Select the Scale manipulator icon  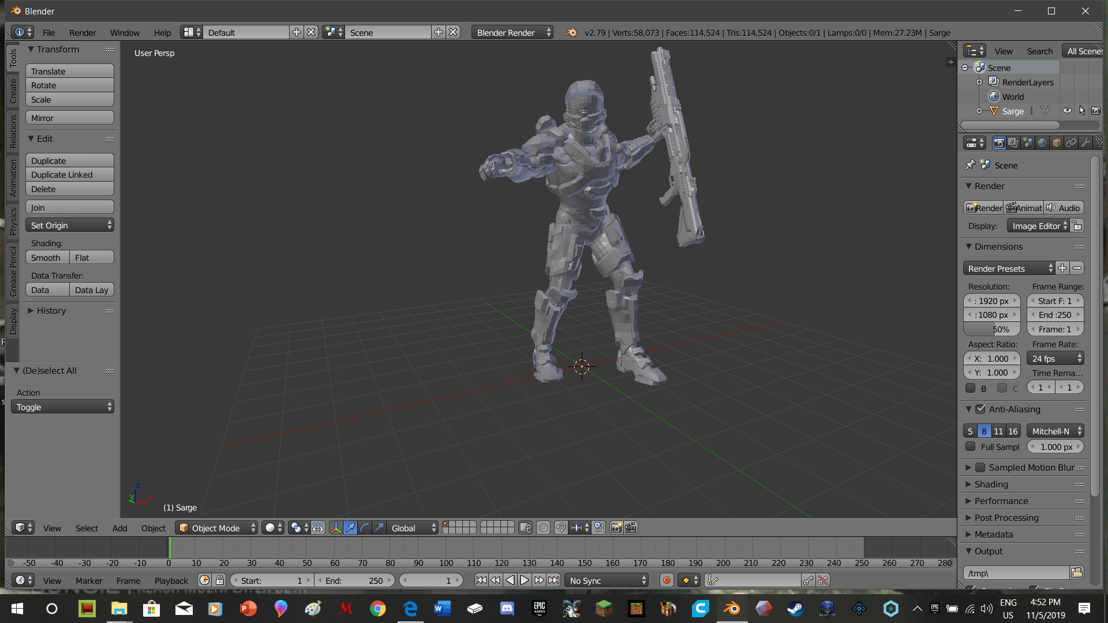(379, 528)
